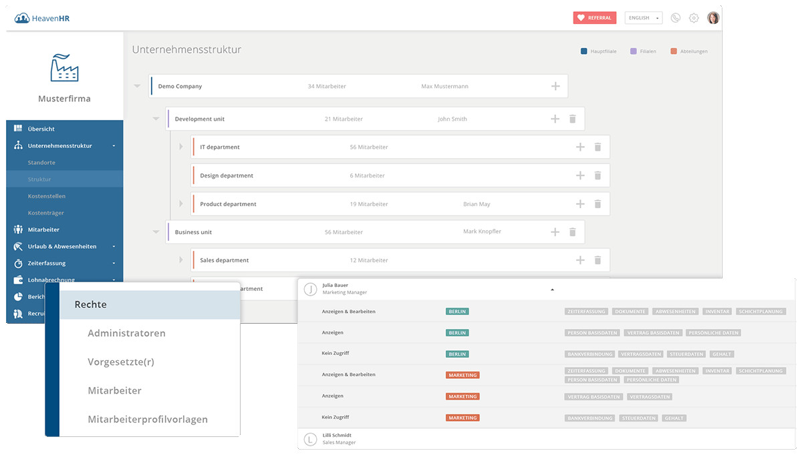Delete the Product department row
This screenshot has height=455, width=802.
597,204
